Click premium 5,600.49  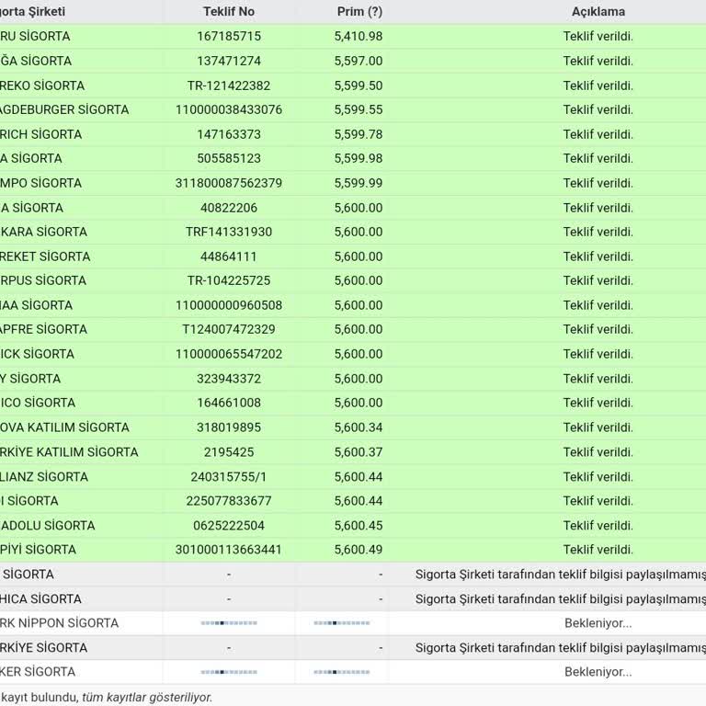tap(359, 550)
